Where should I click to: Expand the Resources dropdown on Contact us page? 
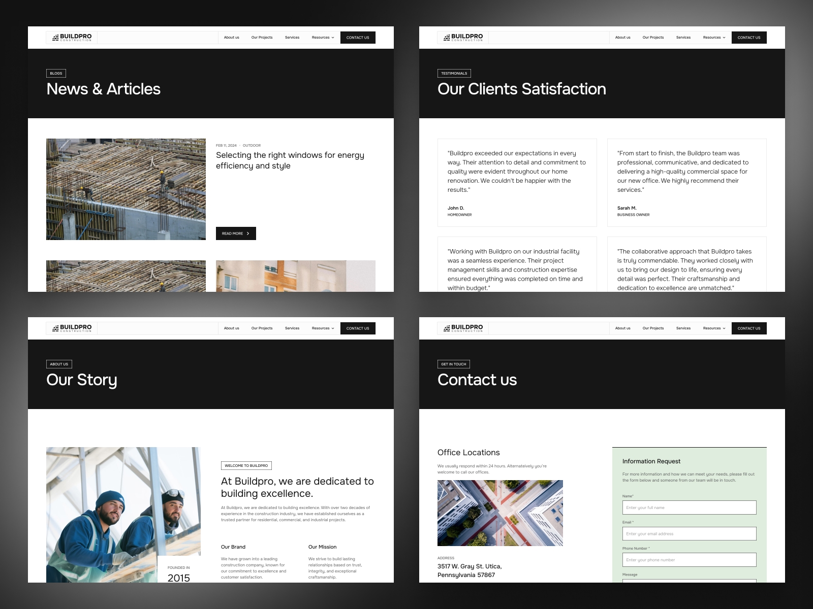[713, 328]
